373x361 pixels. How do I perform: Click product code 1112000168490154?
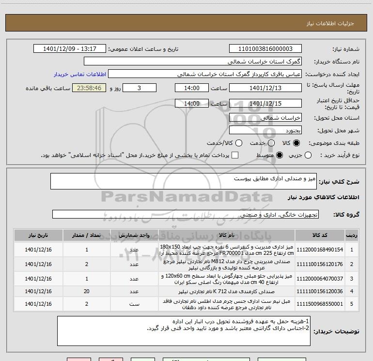320,250
